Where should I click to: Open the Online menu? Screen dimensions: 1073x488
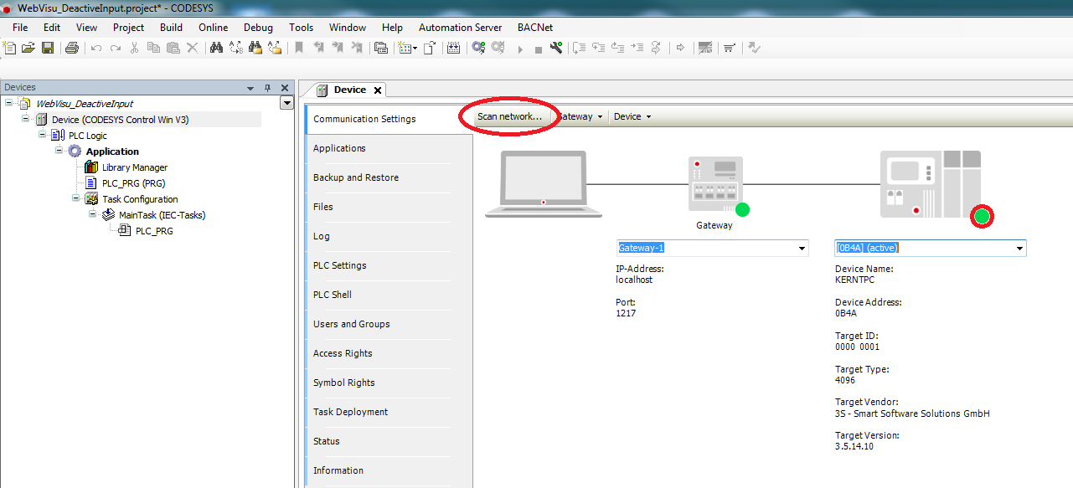coord(214,27)
